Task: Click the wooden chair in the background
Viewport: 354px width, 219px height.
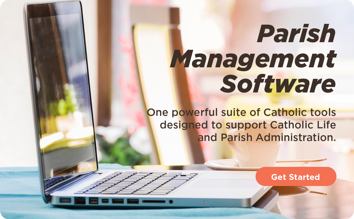Action: pyautogui.click(x=168, y=79)
